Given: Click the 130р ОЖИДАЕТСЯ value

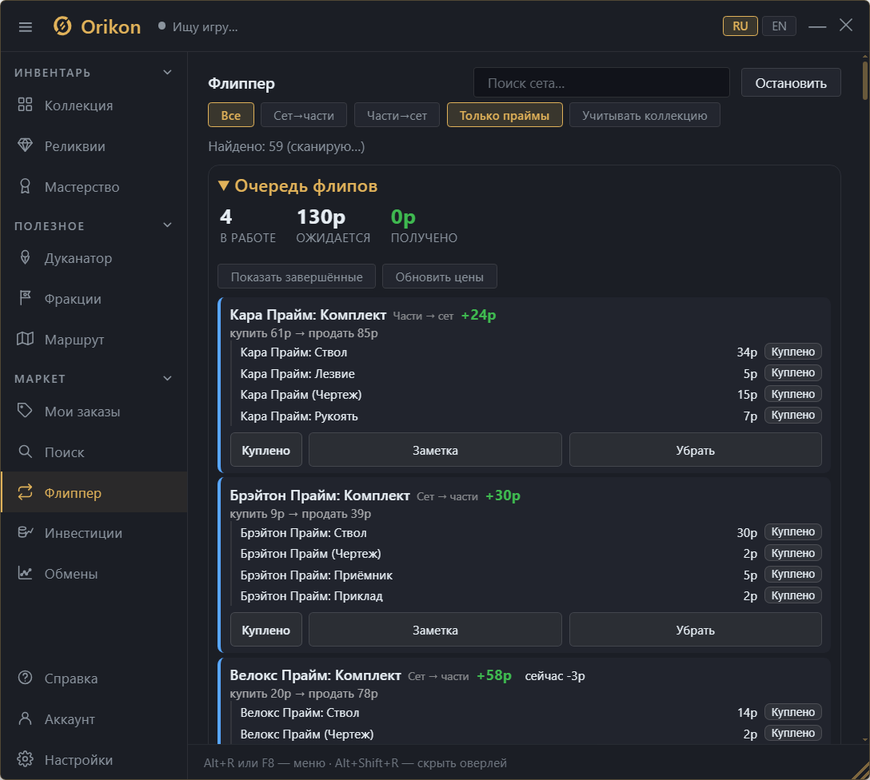Looking at the screenshot, I should 321,217.
